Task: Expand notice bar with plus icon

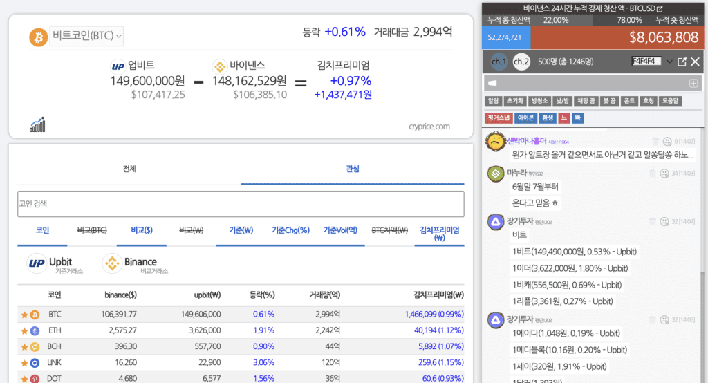Action: [x=693, y=83]
